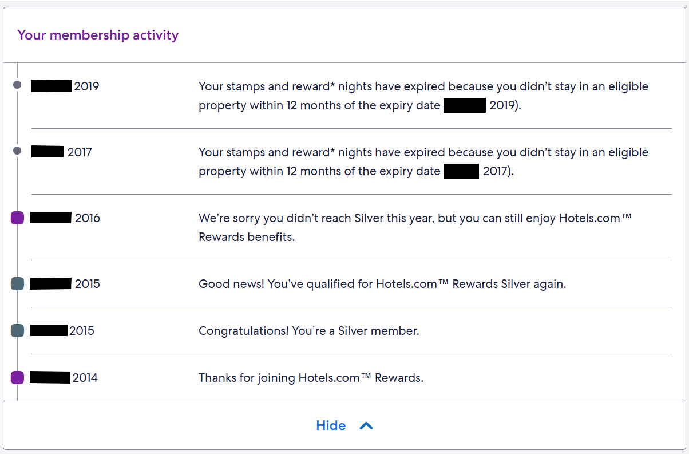Click the "Congratulations! You're a Silver member." message
The height and width of the screenshot is (454, 689).
point(308,331)
